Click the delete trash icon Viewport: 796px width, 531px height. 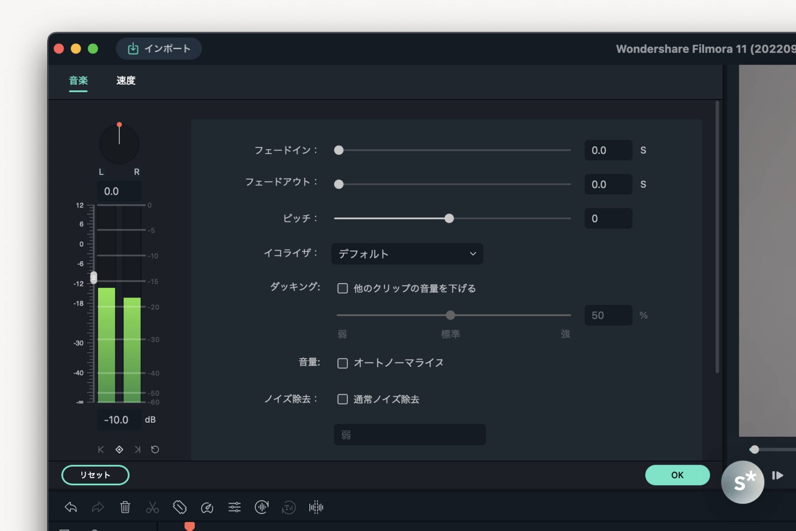[x=125, y=507]
